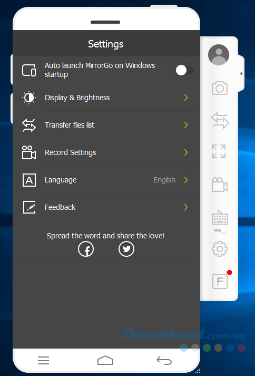Toggle Auto launch MirrorGo on Windows startup
This screenshot has height=376, width=255.
184,70
